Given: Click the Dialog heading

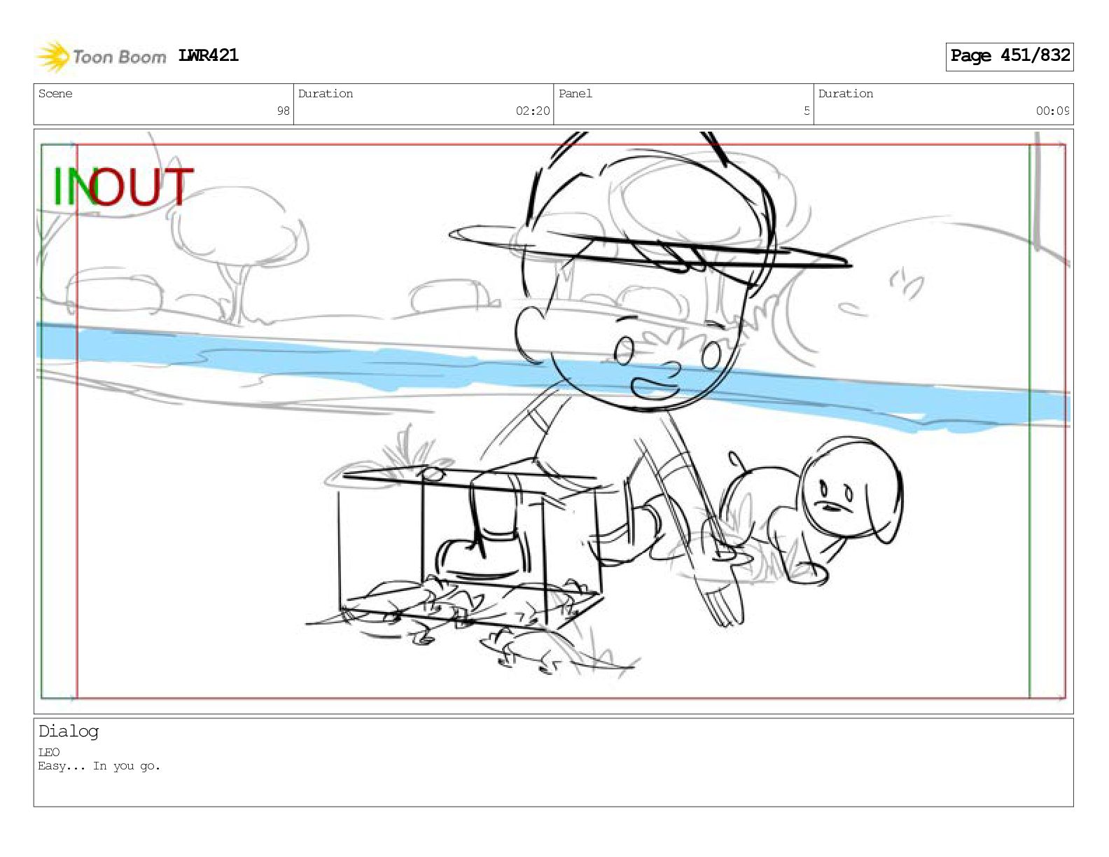Looking at the screenshot, I should (x=69, y=732).
